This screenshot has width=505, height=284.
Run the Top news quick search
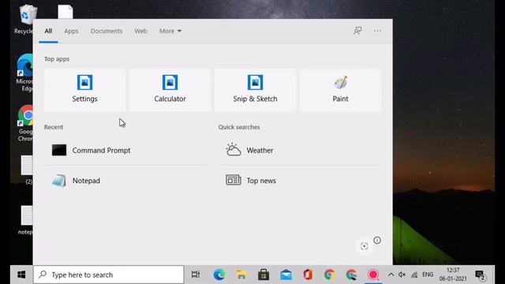tap(300, 181)
